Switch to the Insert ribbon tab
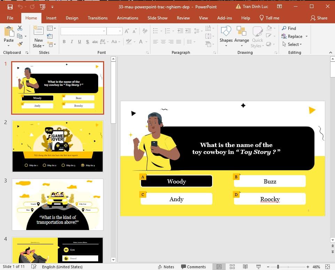 point(51,18)
